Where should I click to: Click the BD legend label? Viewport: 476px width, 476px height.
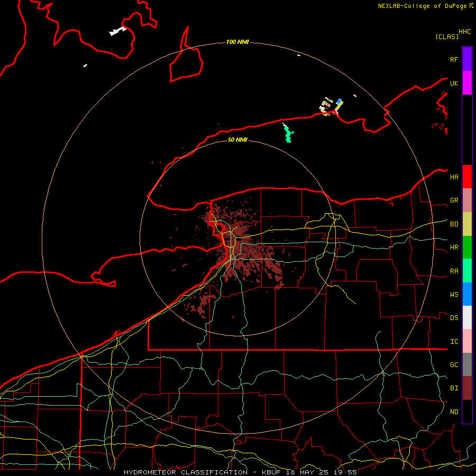[454, 224]
